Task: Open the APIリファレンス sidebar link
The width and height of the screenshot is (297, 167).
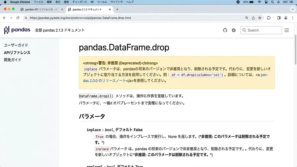Action: point(17,52)
